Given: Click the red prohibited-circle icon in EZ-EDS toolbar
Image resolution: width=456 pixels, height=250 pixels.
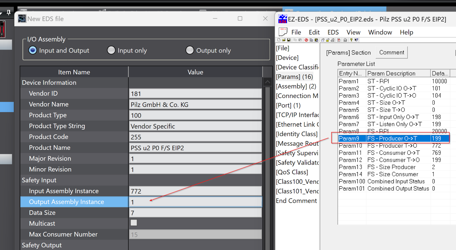Looking at the screenshot, I should point(306,40).
